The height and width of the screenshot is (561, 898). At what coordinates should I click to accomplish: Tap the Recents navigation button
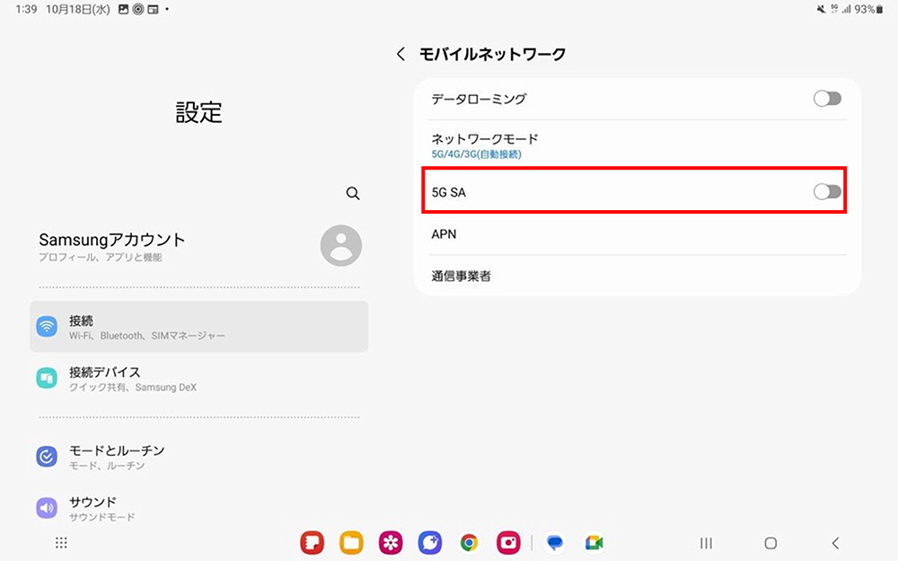coord(706,543)
